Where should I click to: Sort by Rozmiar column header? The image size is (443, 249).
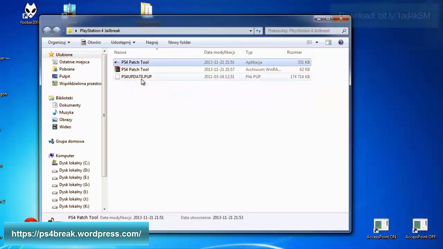(295, 52)
